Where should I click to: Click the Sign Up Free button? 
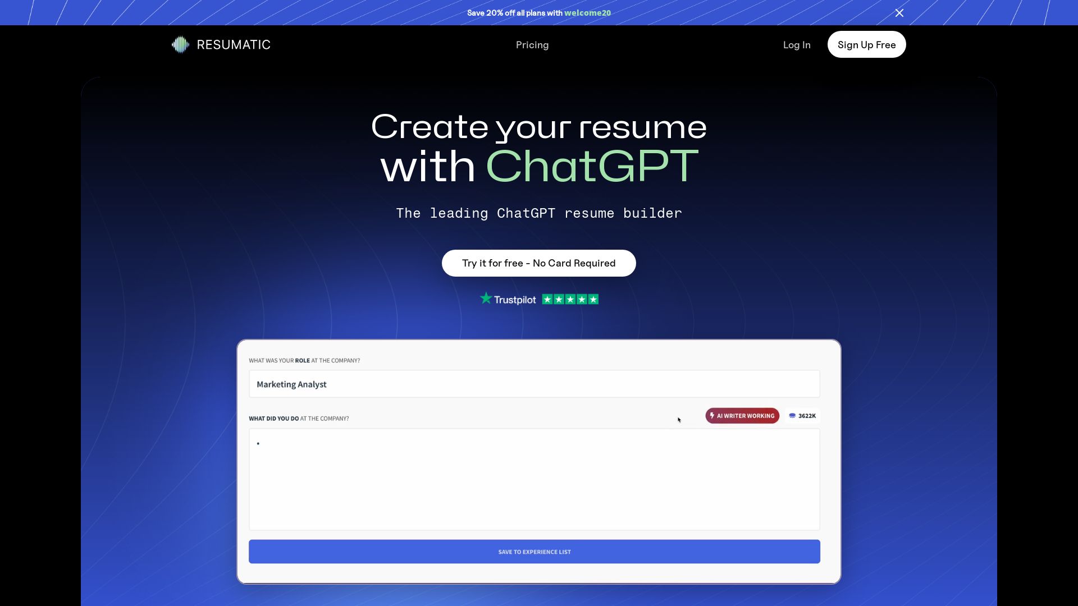click(x=866, y=44)
